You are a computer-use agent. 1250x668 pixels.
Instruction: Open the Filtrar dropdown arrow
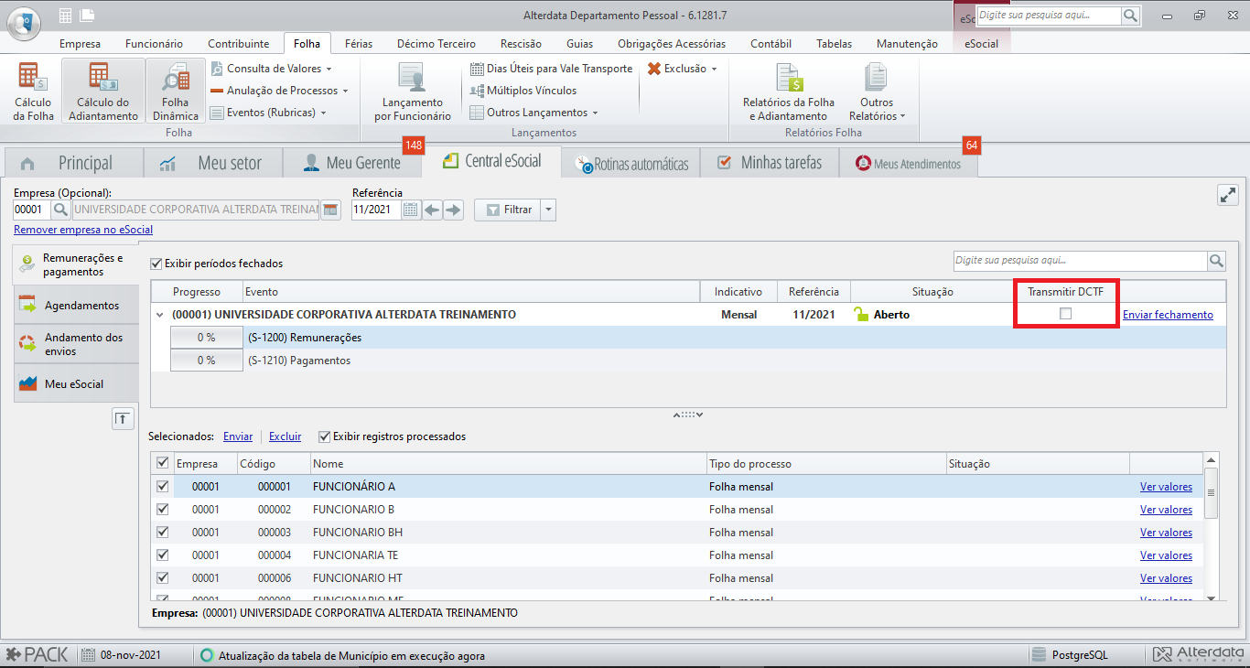(x=548, y=210)
